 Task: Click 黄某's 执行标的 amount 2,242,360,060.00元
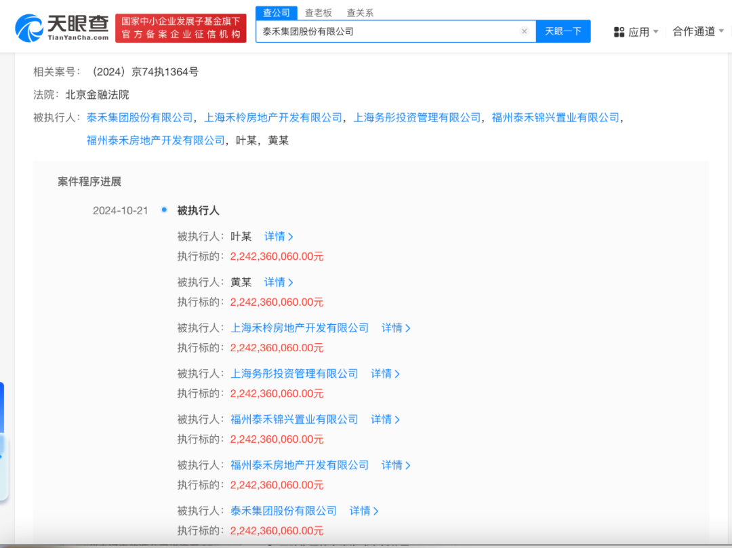[x=277, y=302]
